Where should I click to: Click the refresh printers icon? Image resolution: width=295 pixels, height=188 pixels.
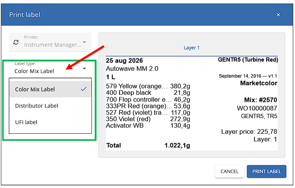coord(16,42)
